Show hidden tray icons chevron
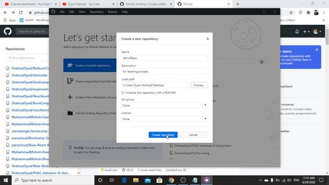The image size is (329, 185). pos(261,180)
